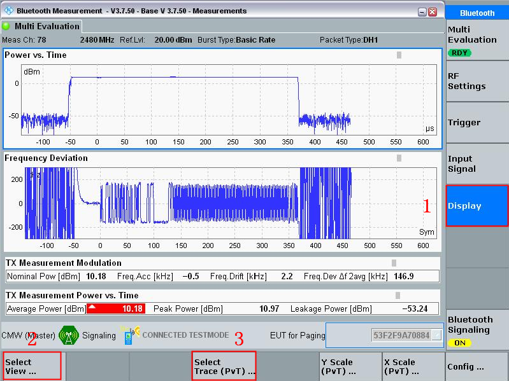Click TX Measurement Power vs. Time marker
Viewport: 509px width, 381px height.
point(398,295)
